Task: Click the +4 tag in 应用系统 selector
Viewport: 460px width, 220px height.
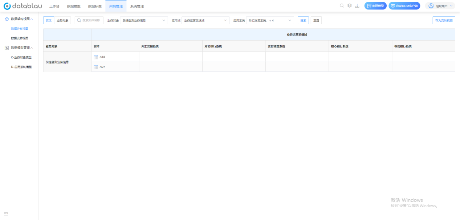Action: [271, 21]
